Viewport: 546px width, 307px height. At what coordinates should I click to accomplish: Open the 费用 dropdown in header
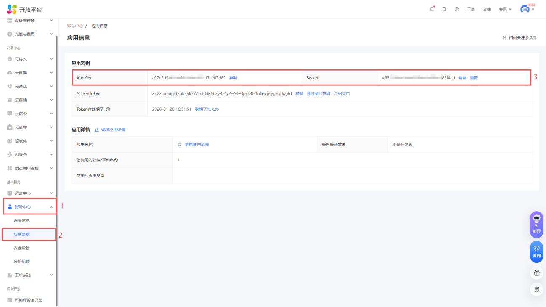pos(505,9)
